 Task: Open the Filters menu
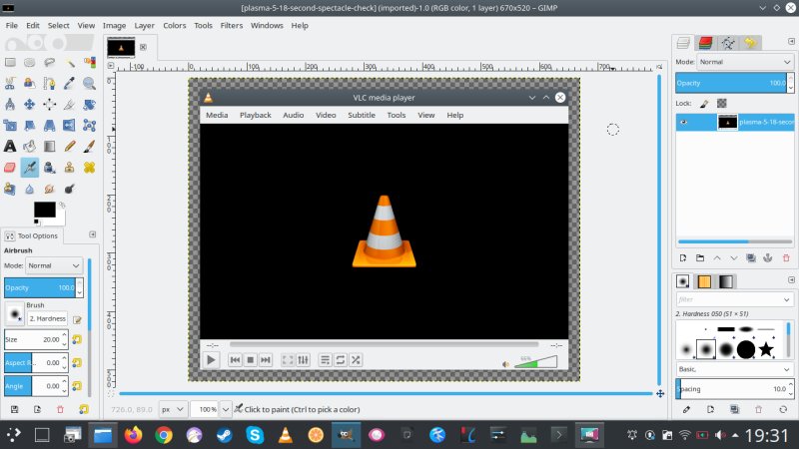click(231, 25)
